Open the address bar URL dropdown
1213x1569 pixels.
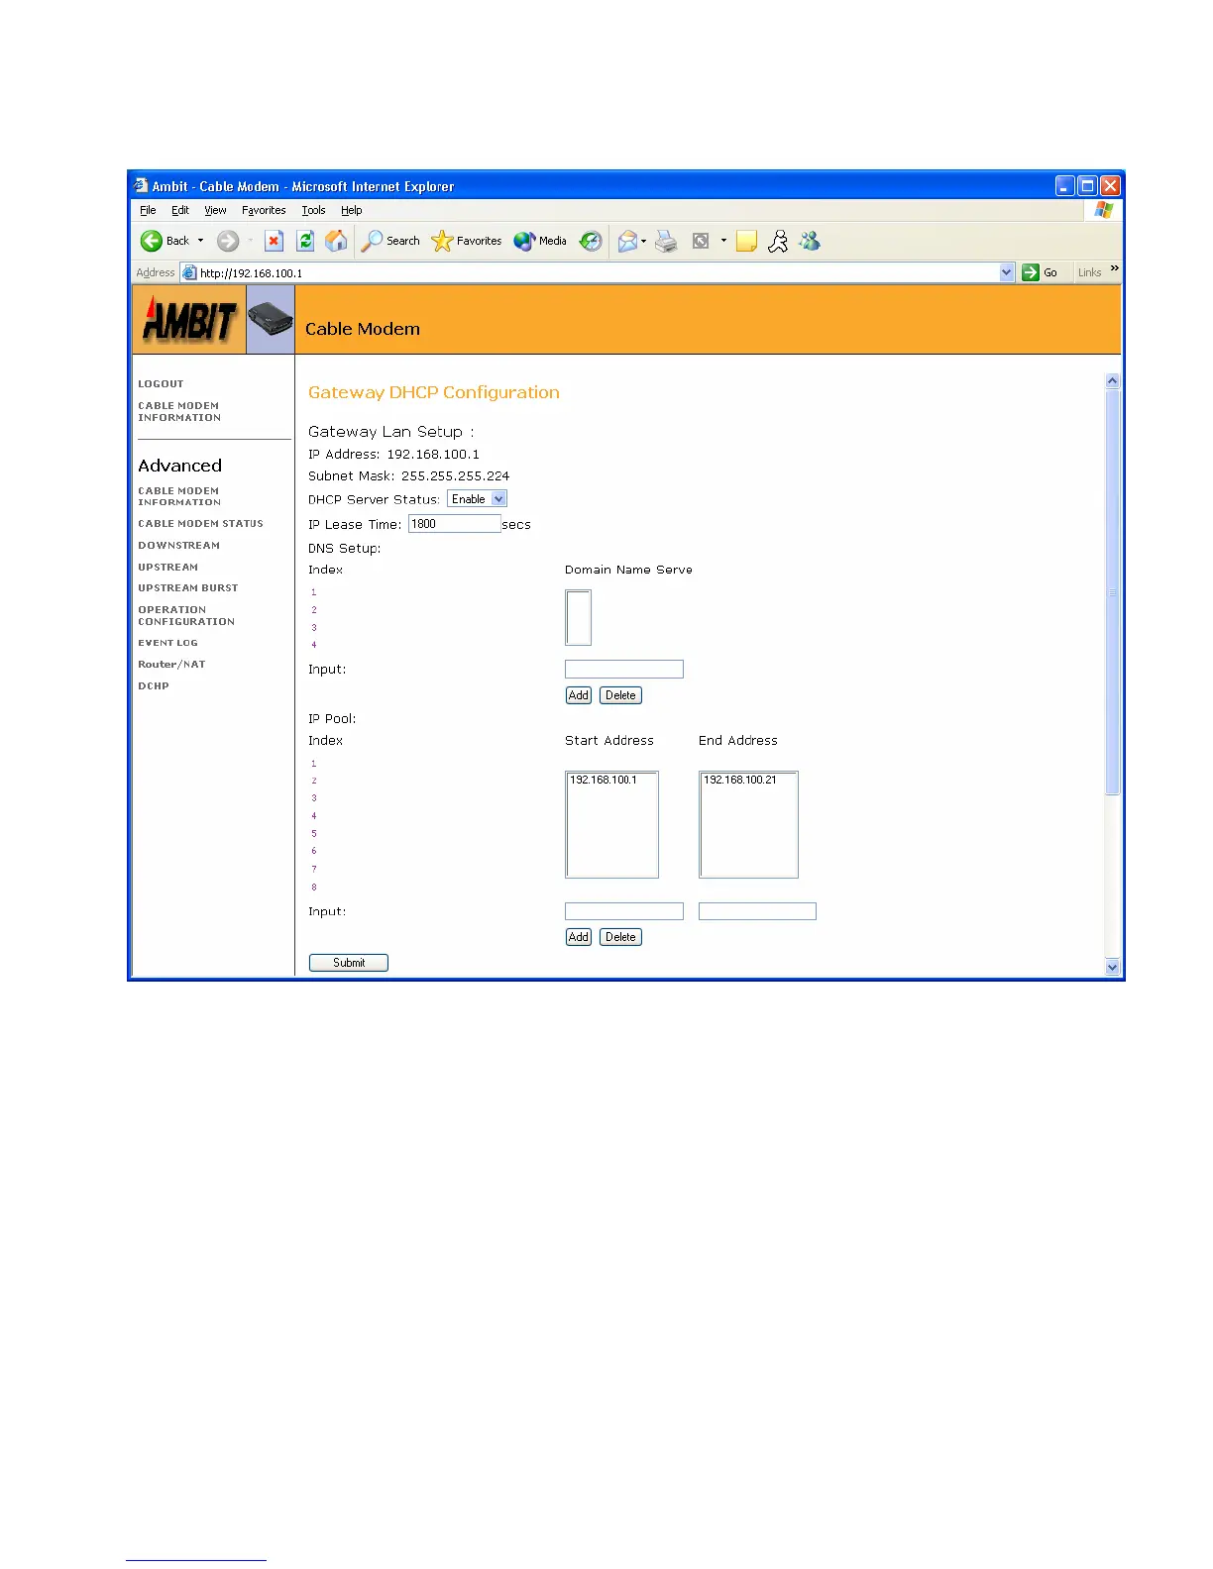pyautogui.click(x=1007, y=272)
